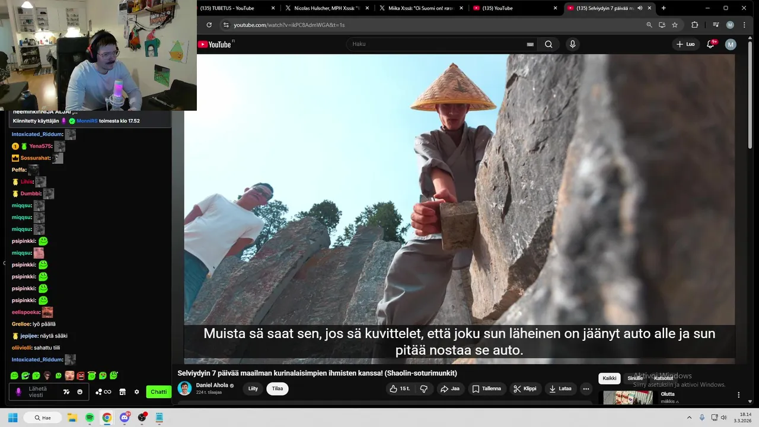Open Discord from the taskbar
Image resolution: width=759 pixels, height=427 pixels.
pos(125,418)
